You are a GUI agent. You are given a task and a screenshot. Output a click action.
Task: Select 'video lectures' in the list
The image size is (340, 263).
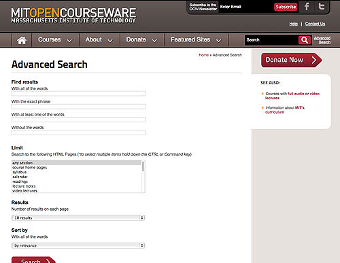pyautogui.click(x=76, y=191)
